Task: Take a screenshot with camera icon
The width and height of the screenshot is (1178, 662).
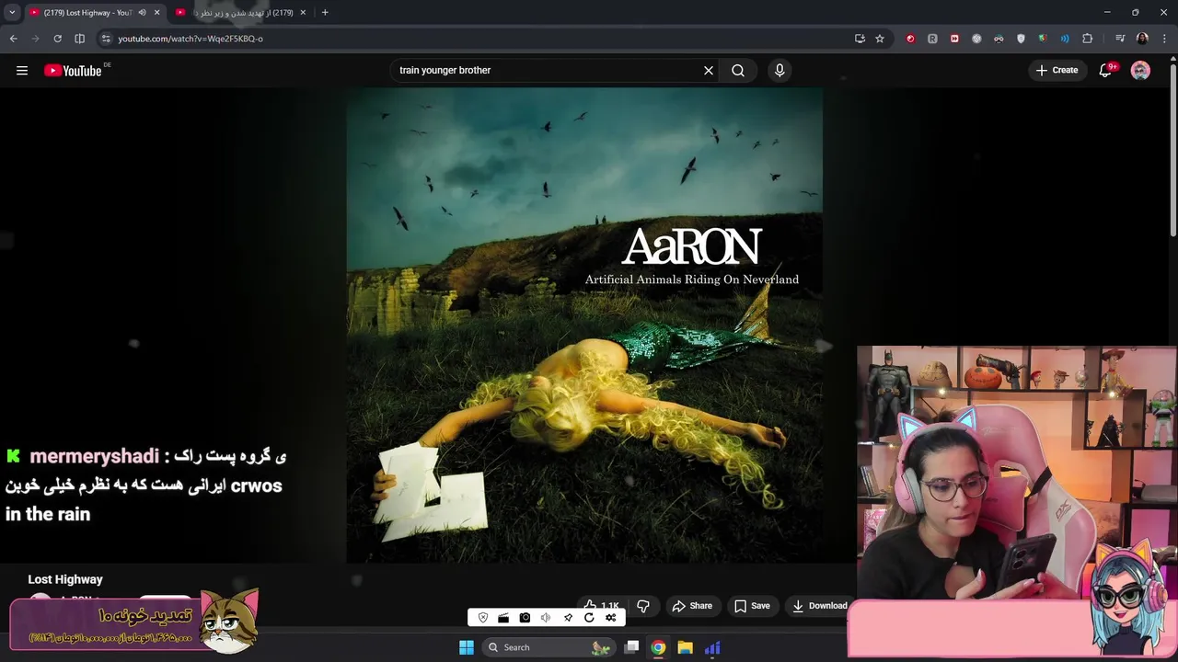Action: tap(525, 618)
